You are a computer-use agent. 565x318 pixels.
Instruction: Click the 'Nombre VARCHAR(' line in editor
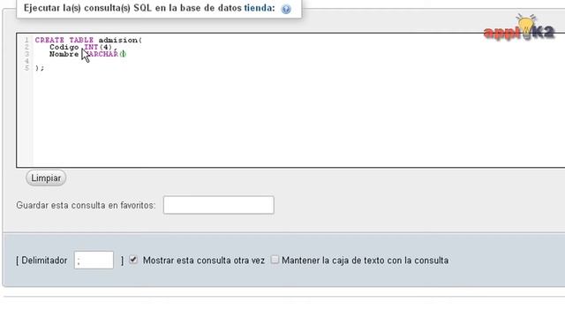pyautogui.click(x=87, y=54)
